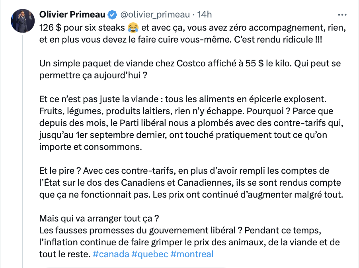Click the @olivier_primeau handle
This screenshot has height=268, width=359.
coord(155,15)
